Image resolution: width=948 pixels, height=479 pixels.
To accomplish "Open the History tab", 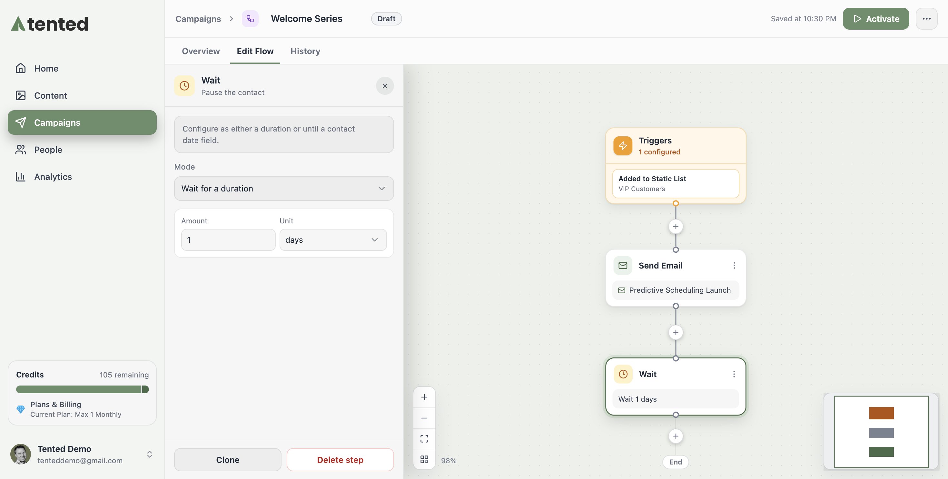I will 305,51.
